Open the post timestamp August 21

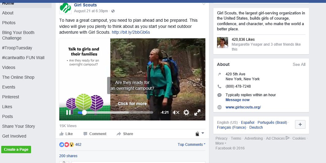[91, 11]
